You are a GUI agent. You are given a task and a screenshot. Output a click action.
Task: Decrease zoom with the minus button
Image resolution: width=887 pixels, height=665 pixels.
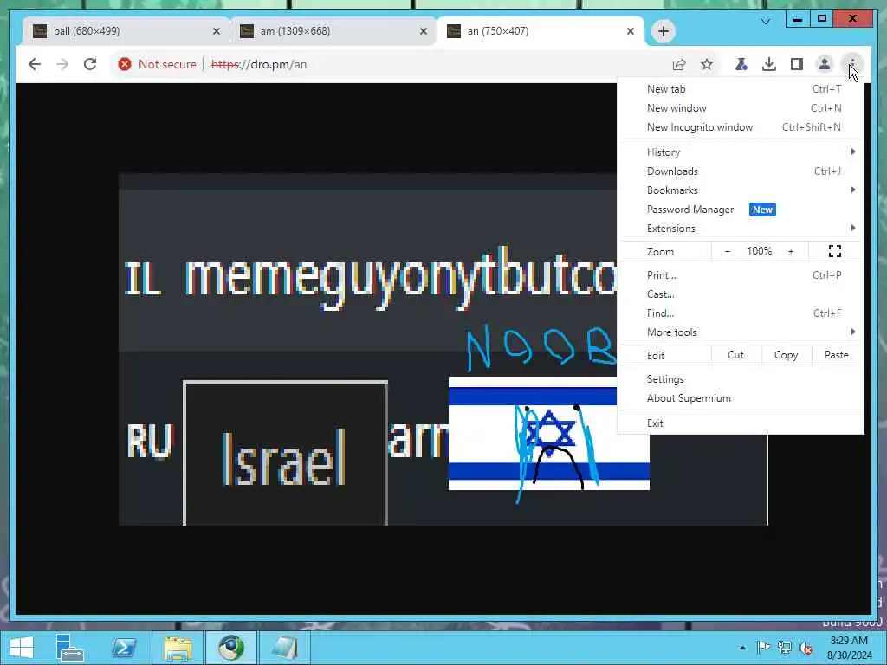click(728, 252)
